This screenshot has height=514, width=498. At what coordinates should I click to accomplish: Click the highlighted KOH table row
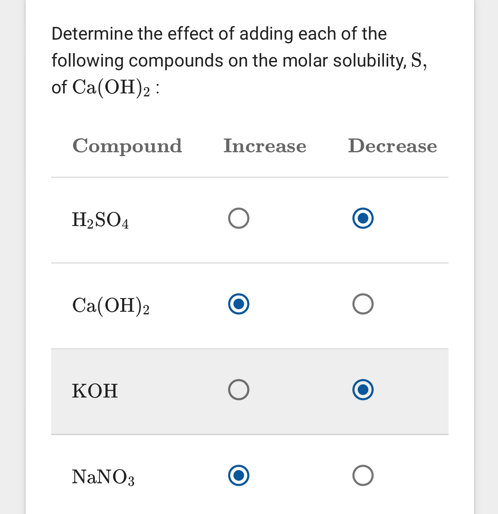(x=250, y=391)
